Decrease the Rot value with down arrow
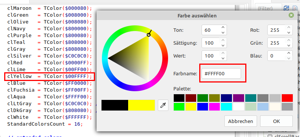Image resolution: width=300 pixels, height=137 pixels. point(289,33)
